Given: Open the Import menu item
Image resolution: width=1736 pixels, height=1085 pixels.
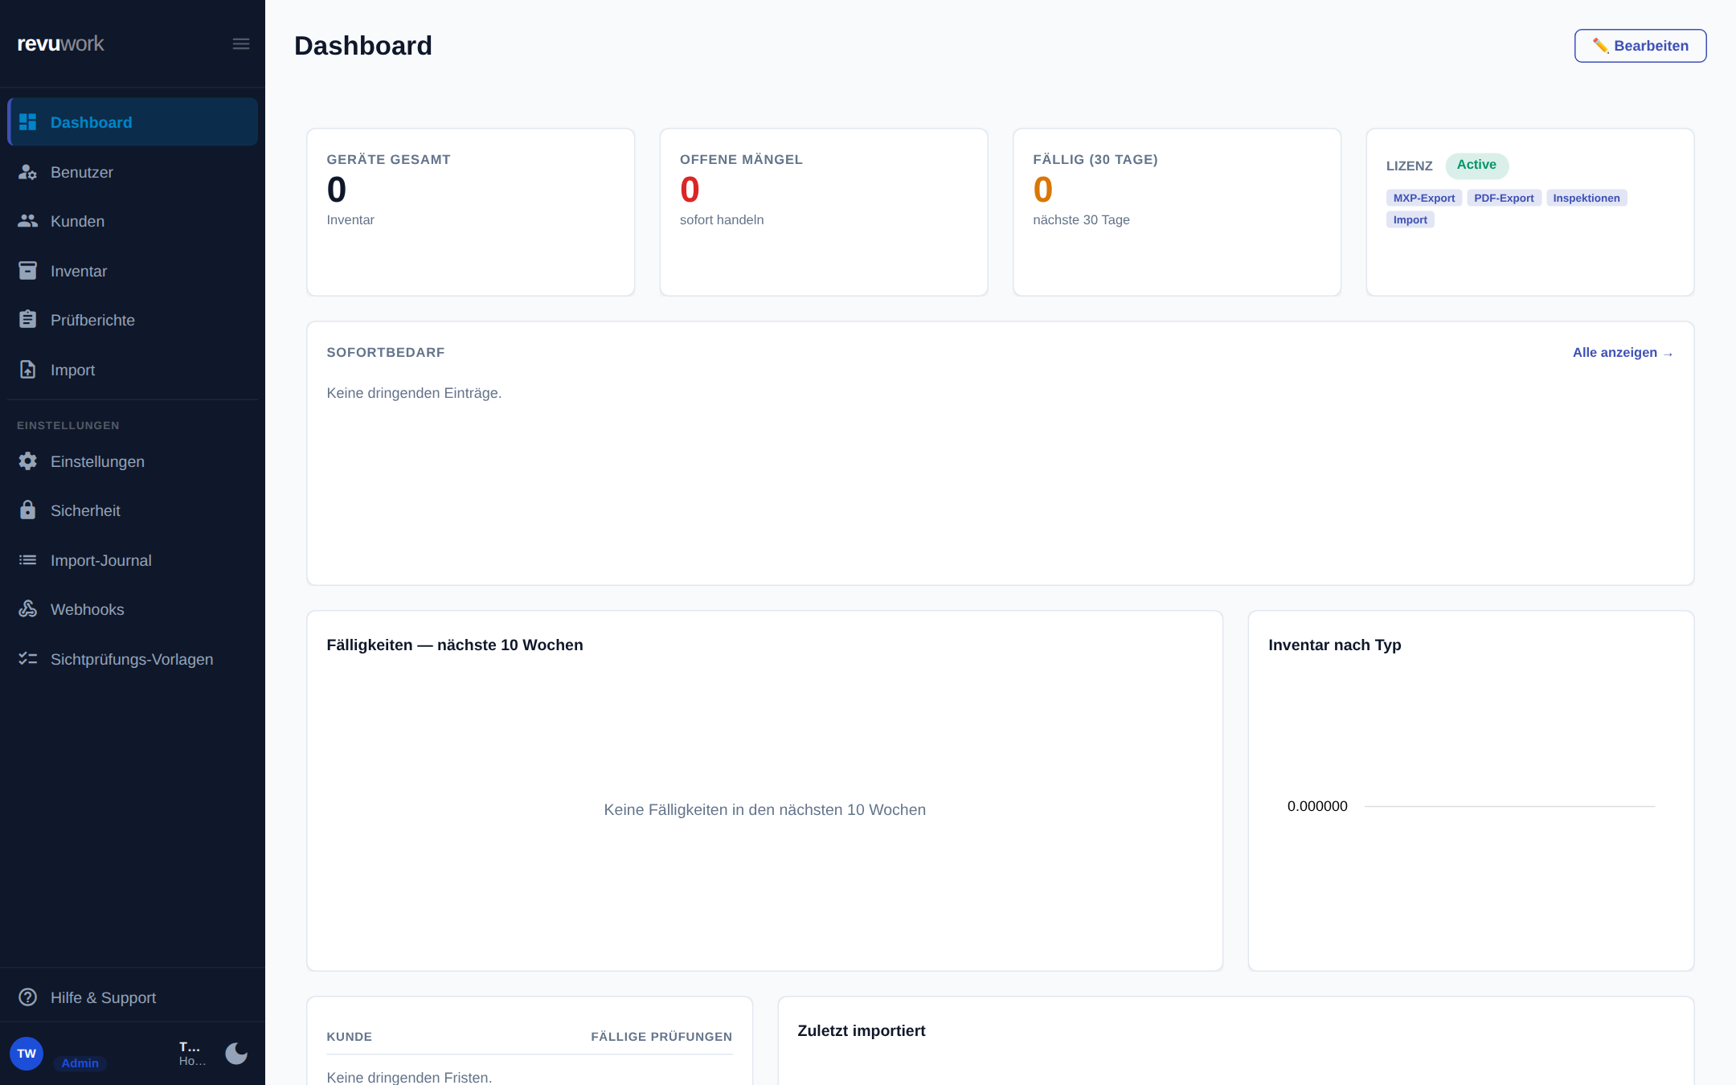Looking at the screenshot, I should (133, 370).
